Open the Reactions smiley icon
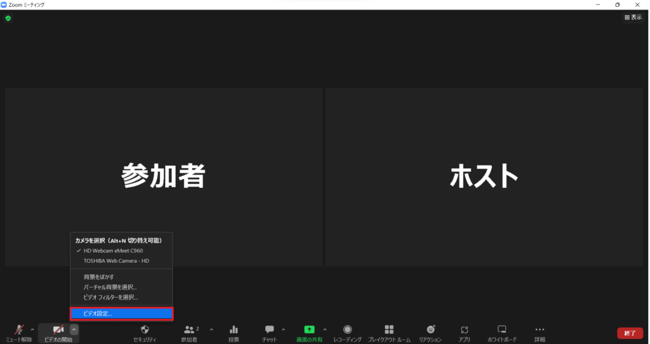Viewport: 650px width, 344px height. 430,330
